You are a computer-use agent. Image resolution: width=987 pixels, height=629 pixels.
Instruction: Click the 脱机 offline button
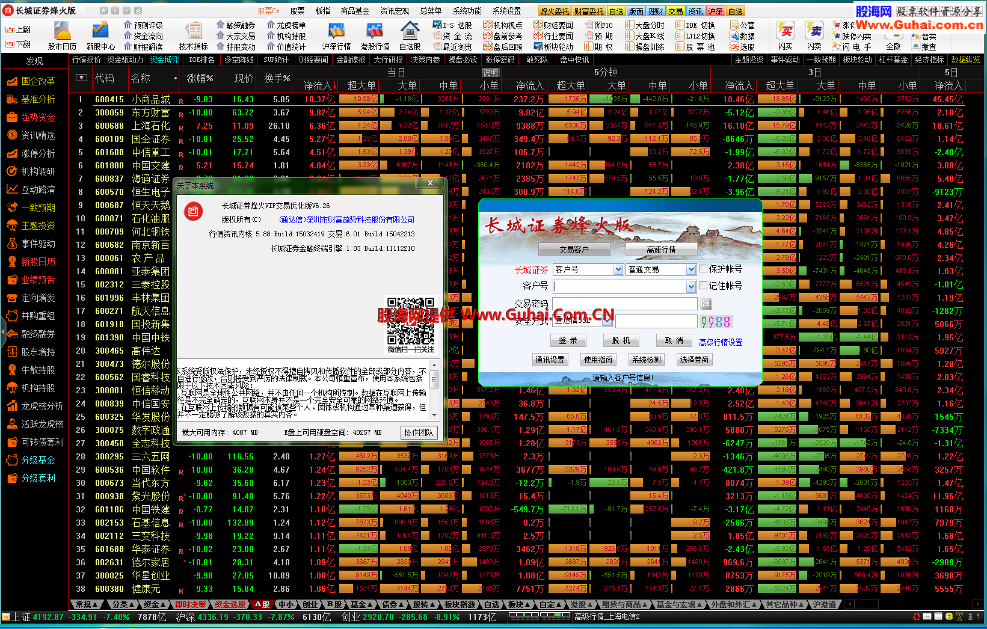point(621,340)
